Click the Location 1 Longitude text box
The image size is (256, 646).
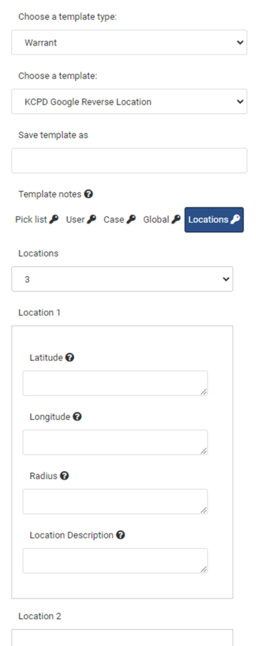(x=115, y=443)
